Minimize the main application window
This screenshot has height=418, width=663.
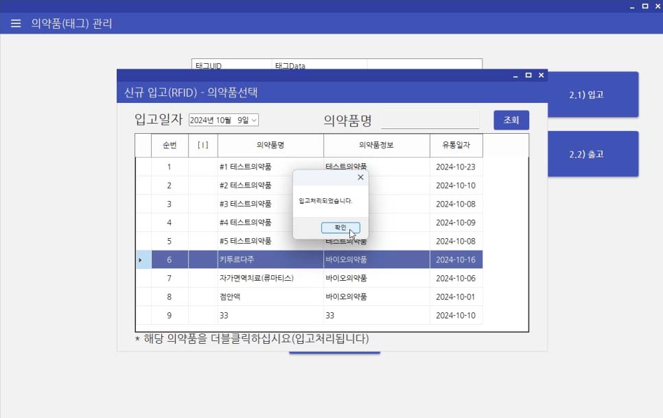tap(632, 6)
